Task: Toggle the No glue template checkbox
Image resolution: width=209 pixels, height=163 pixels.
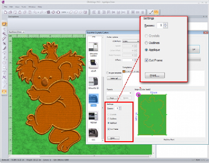Action: coord(108,73)
